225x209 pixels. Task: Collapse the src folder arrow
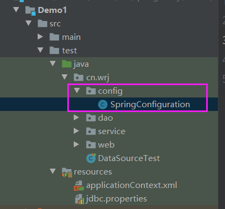[x=29, y=23]
